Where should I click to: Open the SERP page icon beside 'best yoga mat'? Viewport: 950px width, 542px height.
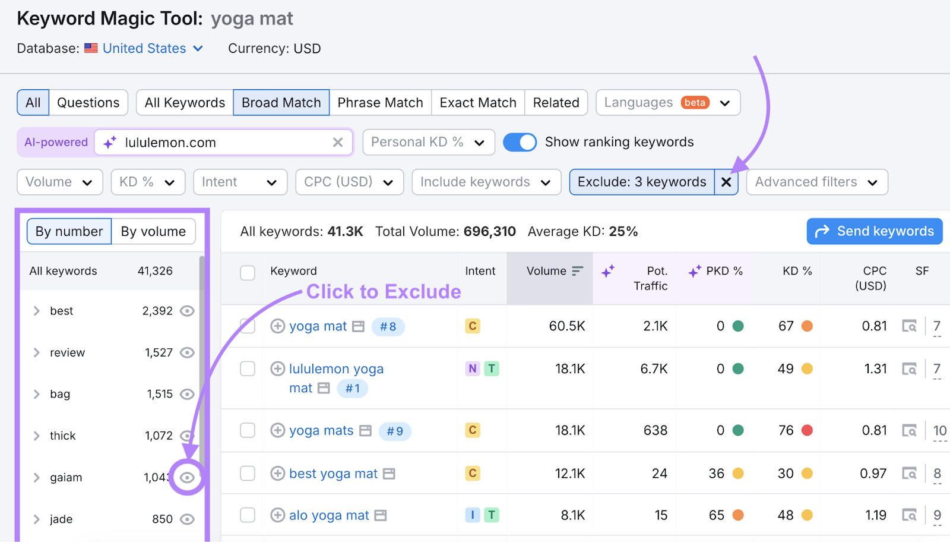click(x=389, y=474)
